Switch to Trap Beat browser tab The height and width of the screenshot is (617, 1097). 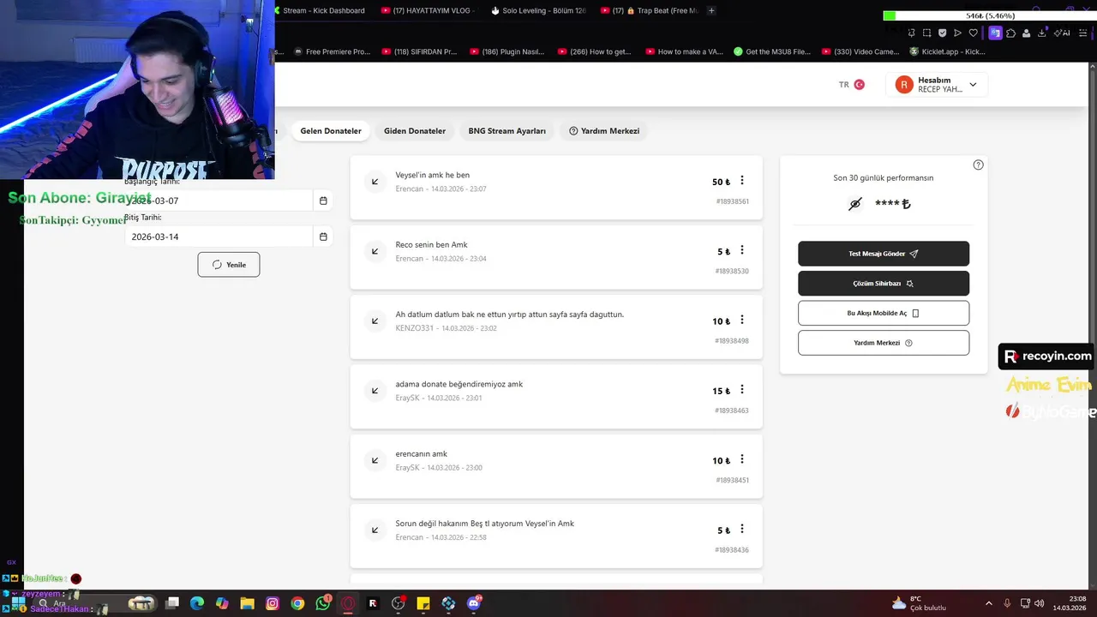649,10
